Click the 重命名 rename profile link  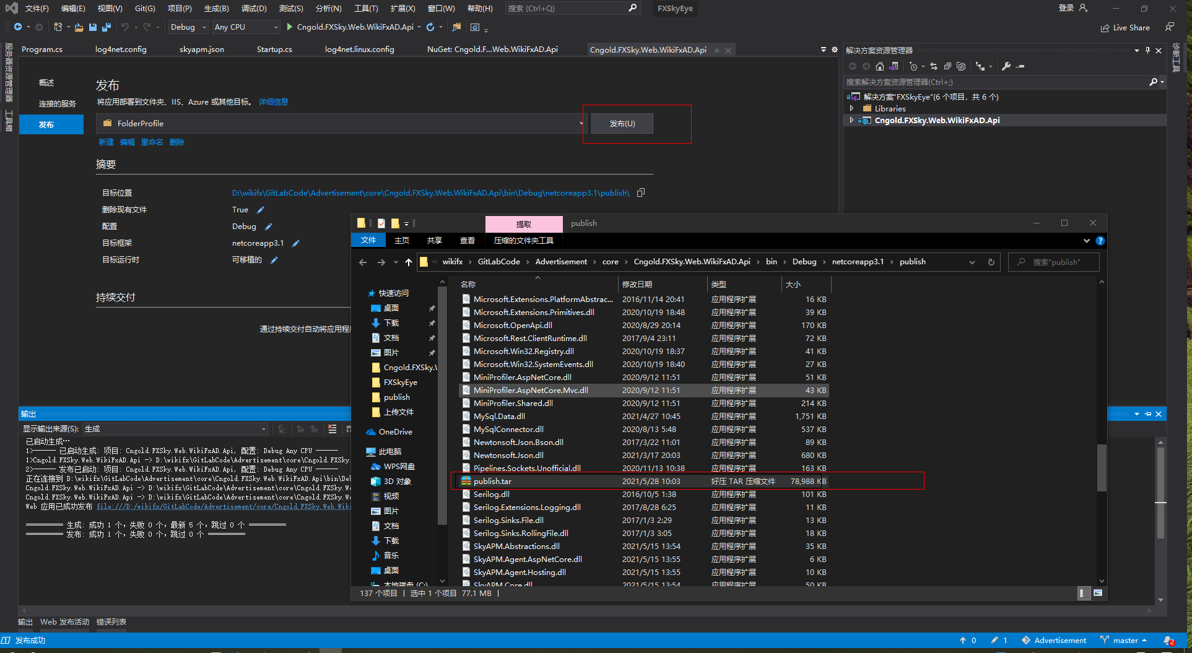(152, 142)
